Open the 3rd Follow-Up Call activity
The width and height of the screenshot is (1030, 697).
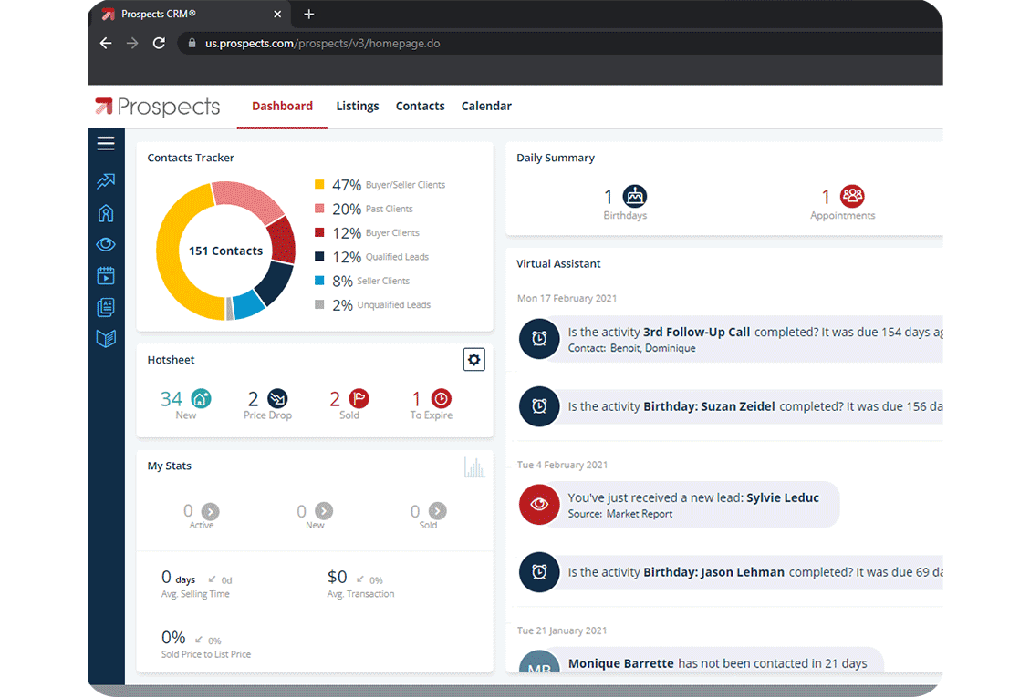pos(696,332)
